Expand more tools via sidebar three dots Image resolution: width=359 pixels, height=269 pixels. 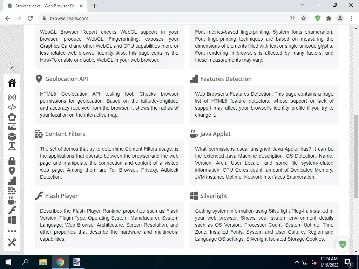coord(12,231)
